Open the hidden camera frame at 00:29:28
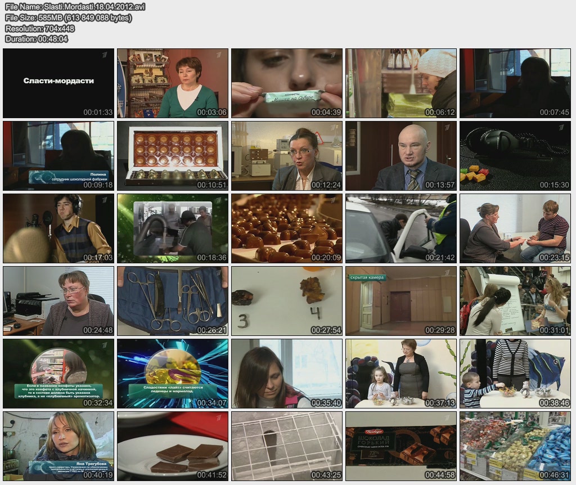 pyautogui.click(x=401, y=301)
